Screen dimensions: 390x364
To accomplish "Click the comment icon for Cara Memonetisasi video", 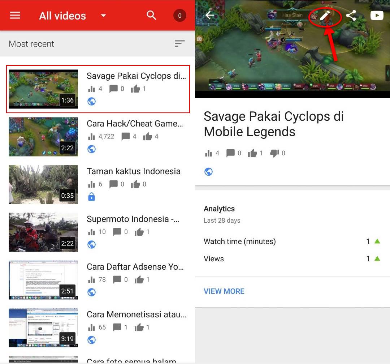I will pos(117,327).
